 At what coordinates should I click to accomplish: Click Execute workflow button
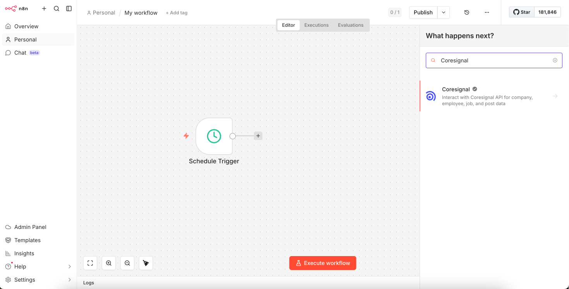(x=323, y=263)
